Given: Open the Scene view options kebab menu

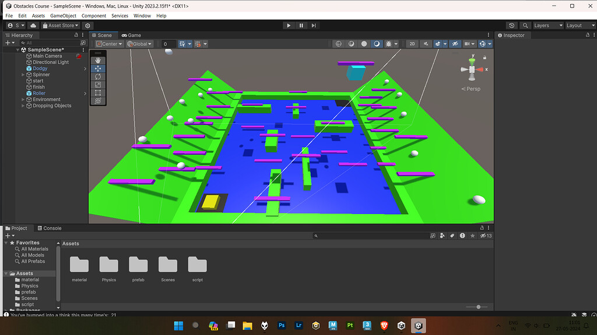Looking at the screenshot, I should pos(489,35).
